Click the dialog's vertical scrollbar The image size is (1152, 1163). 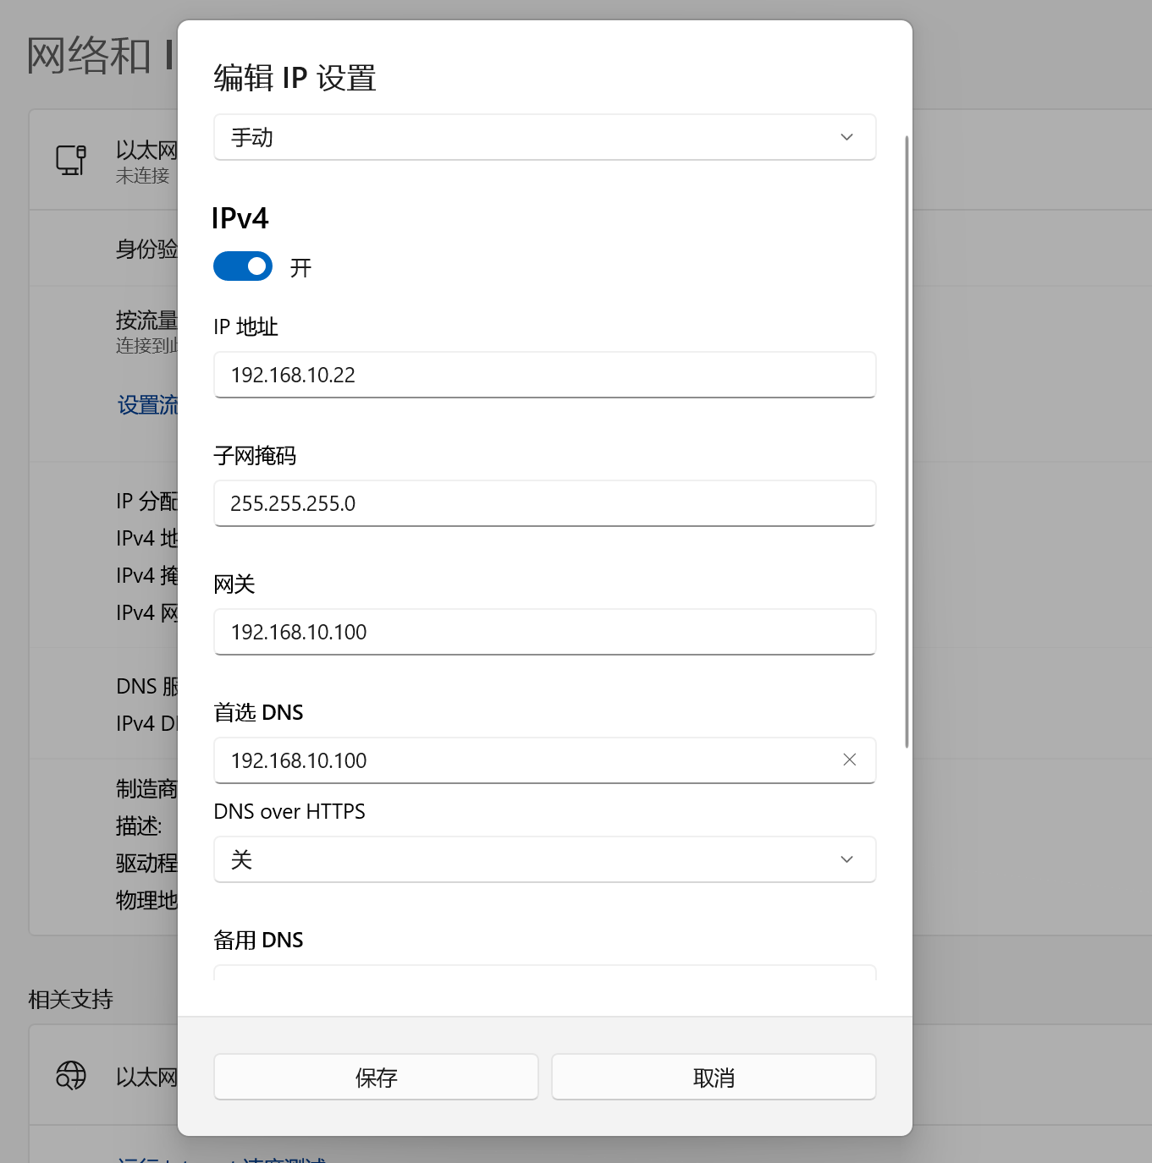907,442
